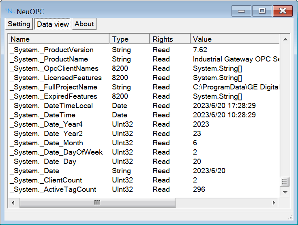298x225 pixels.
Task: Click the vertical scrollbar thumb
Action: (285, 182)
